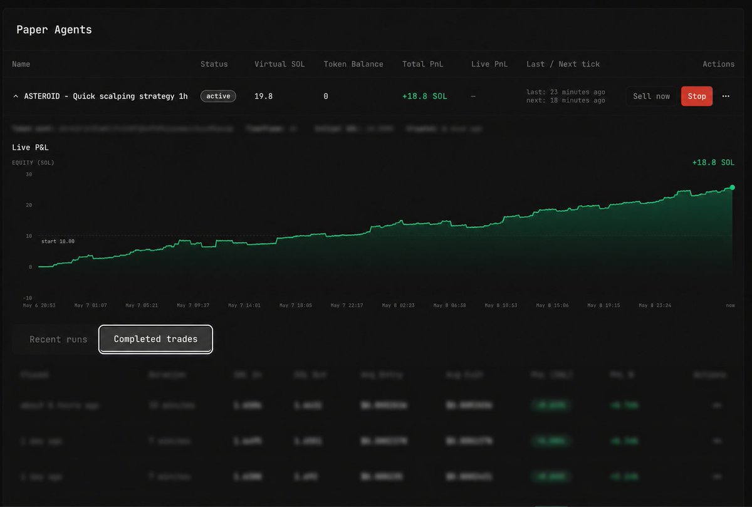Click the last: 23 minutes ago text
Screen dimensions: 752x507
click(x=566, y=92)
